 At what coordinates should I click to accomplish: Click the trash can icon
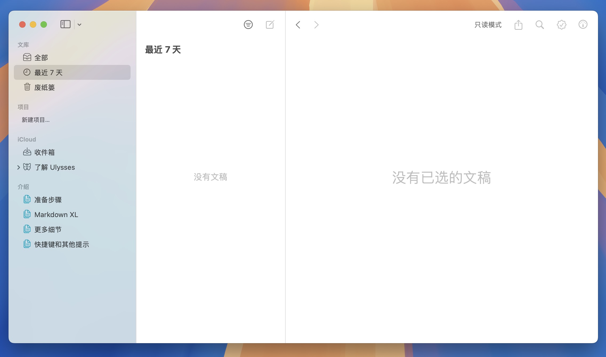pos(27,87)
